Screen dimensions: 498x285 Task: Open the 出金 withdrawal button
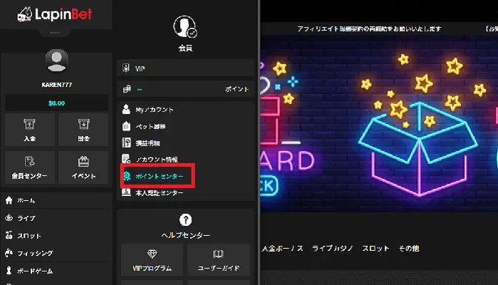click(x=83, y=130)
